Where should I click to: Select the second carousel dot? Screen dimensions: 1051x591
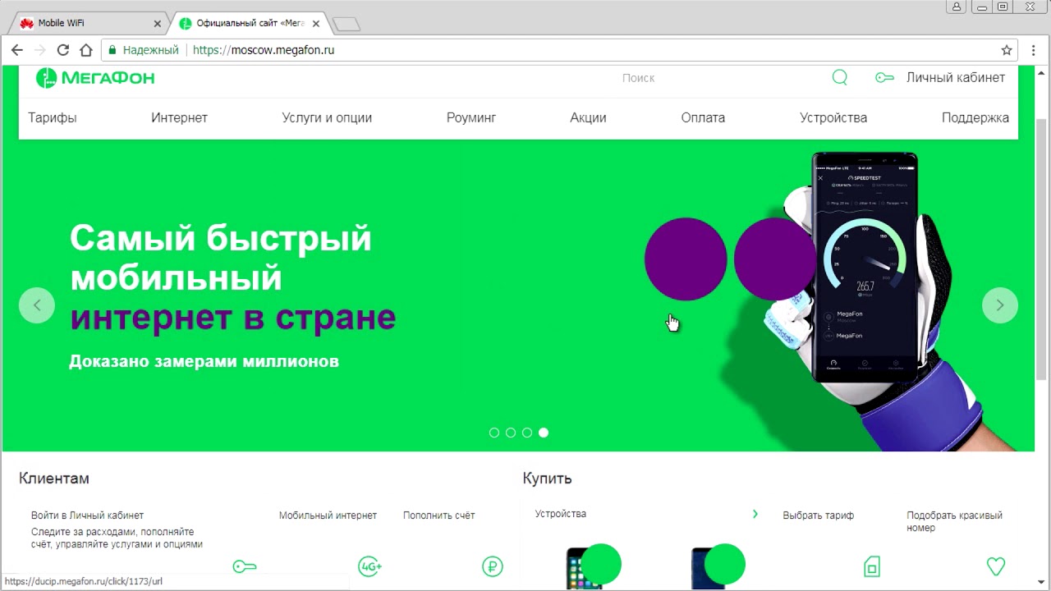click(x=511, y=433)
